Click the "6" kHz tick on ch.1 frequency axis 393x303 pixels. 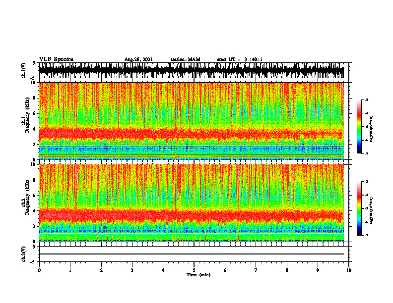coord(35,113)
